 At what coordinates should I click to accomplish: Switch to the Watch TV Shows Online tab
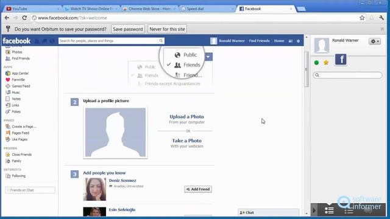[x=91, y=9]
